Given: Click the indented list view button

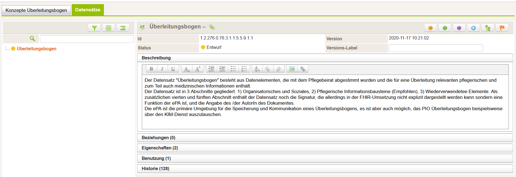Looking at the screenshot, I should pos(123,28).
